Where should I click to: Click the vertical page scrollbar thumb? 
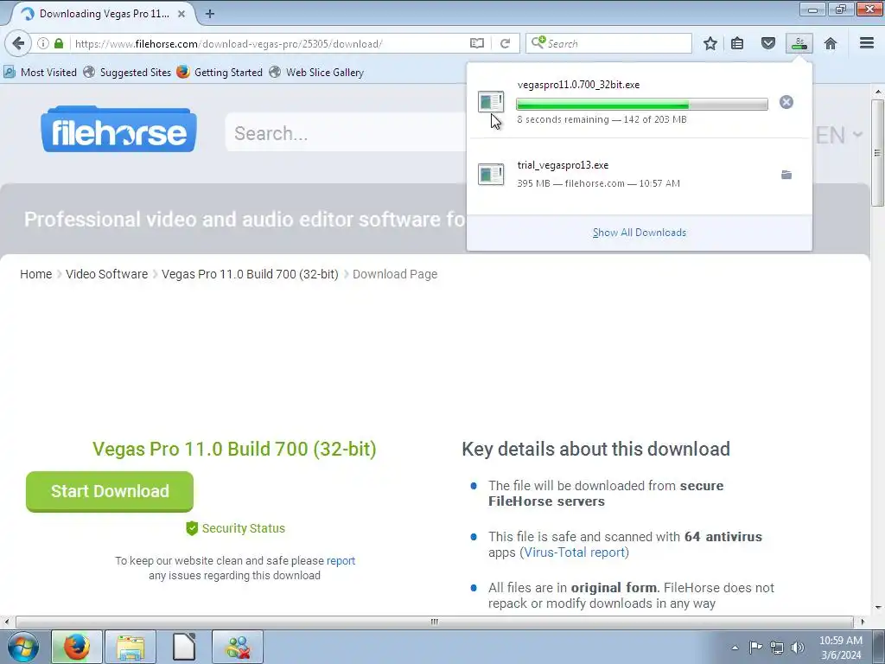[877, 152]
